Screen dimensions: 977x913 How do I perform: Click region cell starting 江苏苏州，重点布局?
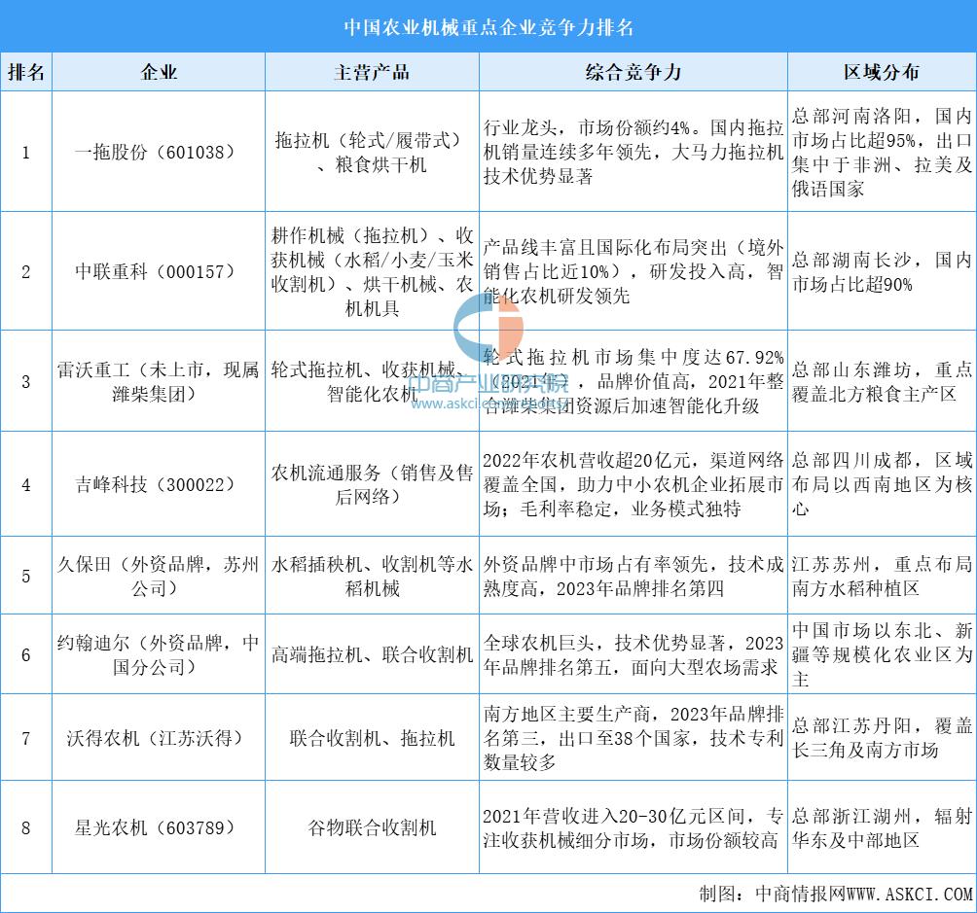[x=882, y=576]
